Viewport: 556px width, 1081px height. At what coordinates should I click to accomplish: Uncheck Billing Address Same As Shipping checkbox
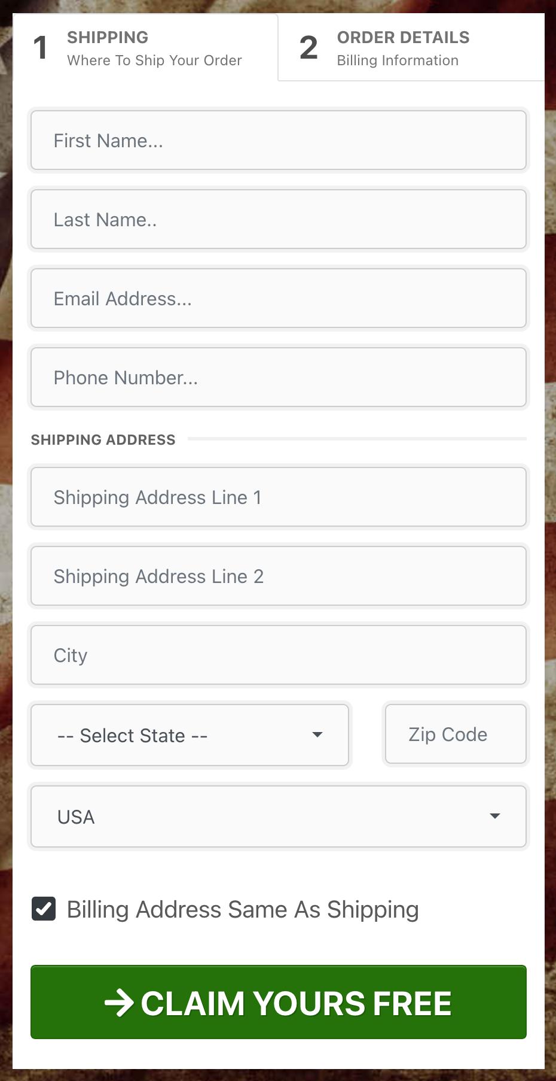point(44,909)
